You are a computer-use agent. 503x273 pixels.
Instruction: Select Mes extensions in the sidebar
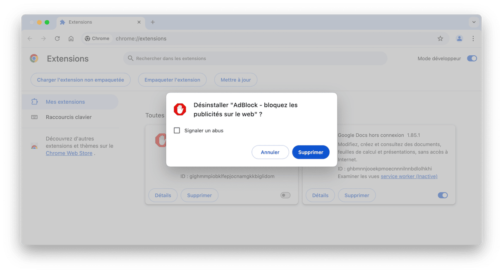[x=69, y=102]
